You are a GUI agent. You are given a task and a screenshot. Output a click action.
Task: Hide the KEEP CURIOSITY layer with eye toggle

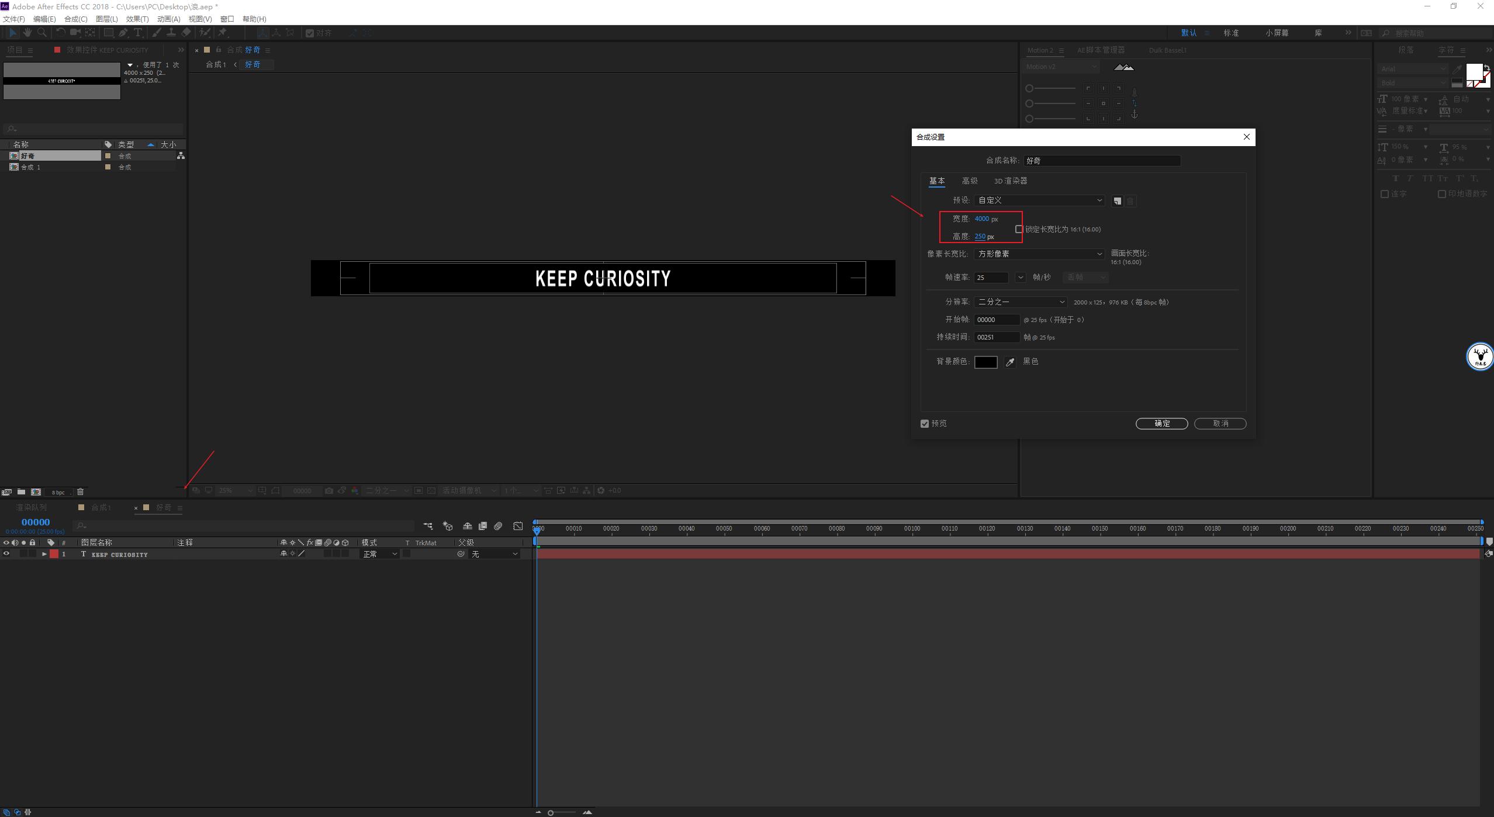coord(6,554)
